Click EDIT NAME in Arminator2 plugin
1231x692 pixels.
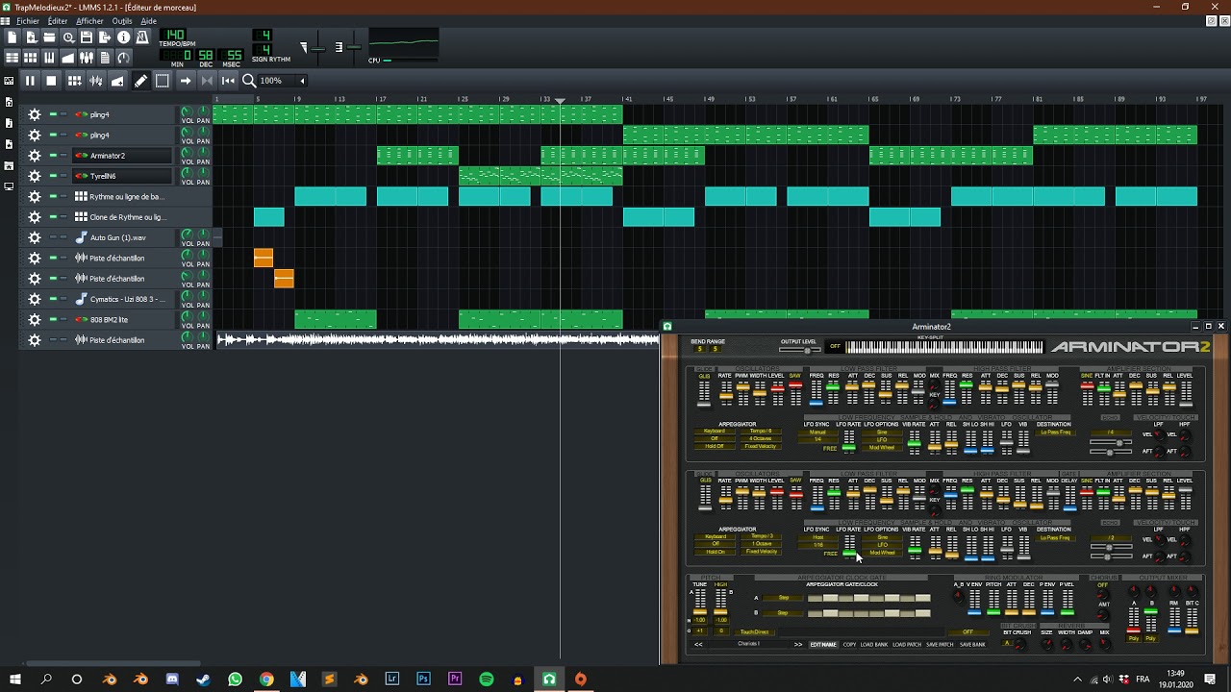point(823,645)
